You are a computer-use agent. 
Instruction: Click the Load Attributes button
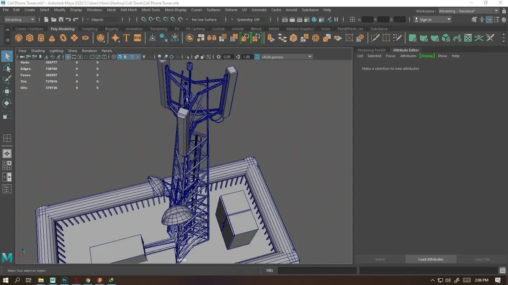pos(431,259)
